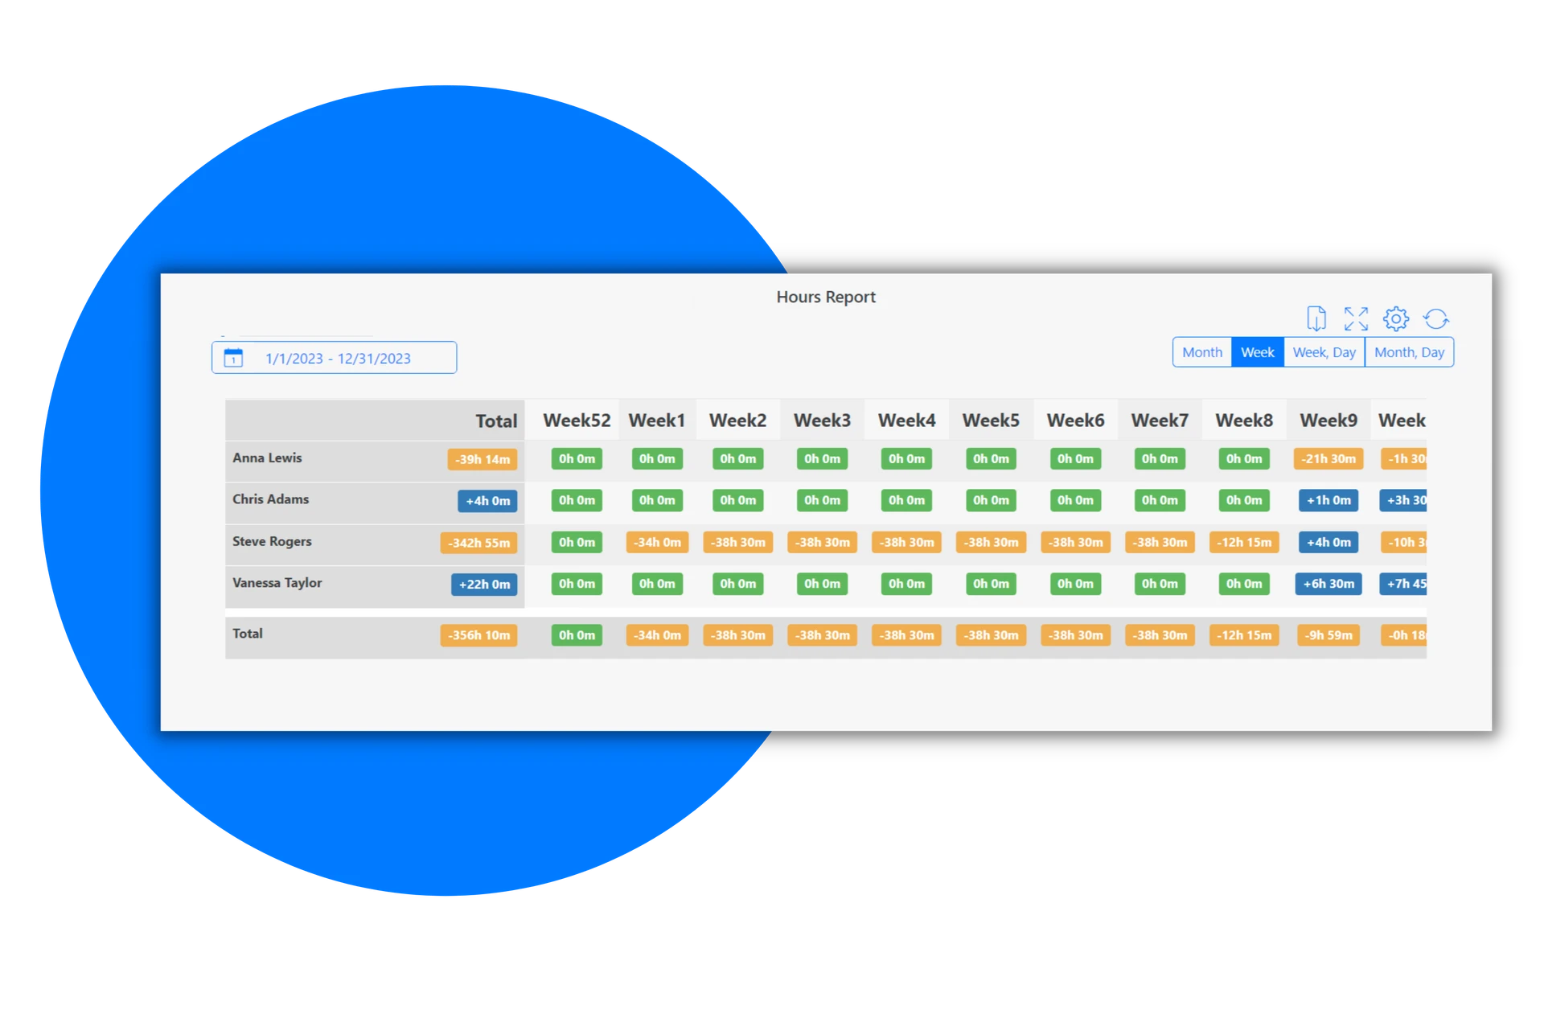Switch the report to Month view
The image size is (1544, 1014).
tap(1202, 351)
